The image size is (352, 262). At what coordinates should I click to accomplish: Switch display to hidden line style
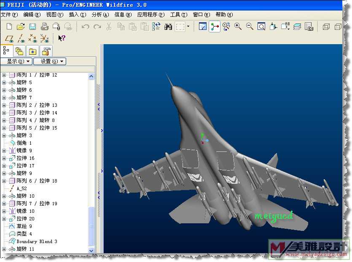click(338, 27)
